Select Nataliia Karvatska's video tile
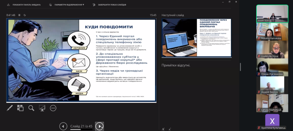 click(x=272, y=31)
